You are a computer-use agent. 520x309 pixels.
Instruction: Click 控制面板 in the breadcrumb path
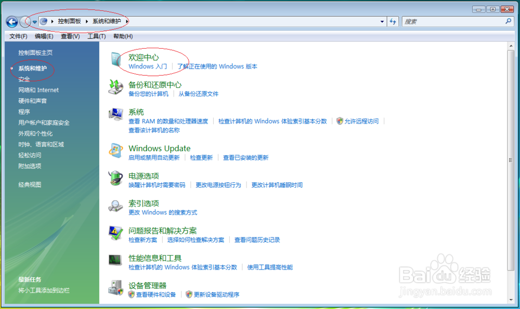coord(69,21)
